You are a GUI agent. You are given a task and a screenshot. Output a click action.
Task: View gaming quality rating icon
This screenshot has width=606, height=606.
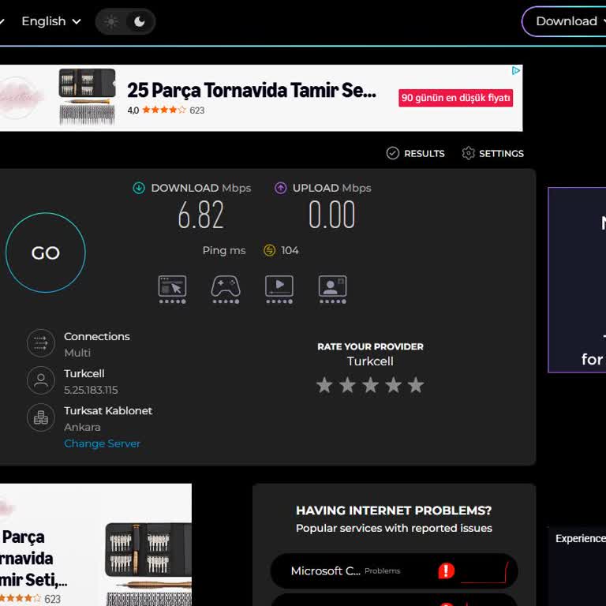click(226, 290)
